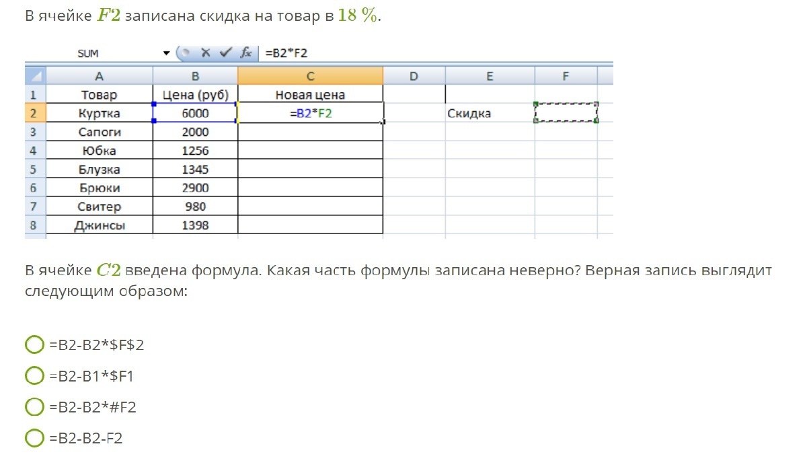Click the Select All corner triangle
Image resolution: width=805 pixels, height=473 pixels.
coord(35,76)
